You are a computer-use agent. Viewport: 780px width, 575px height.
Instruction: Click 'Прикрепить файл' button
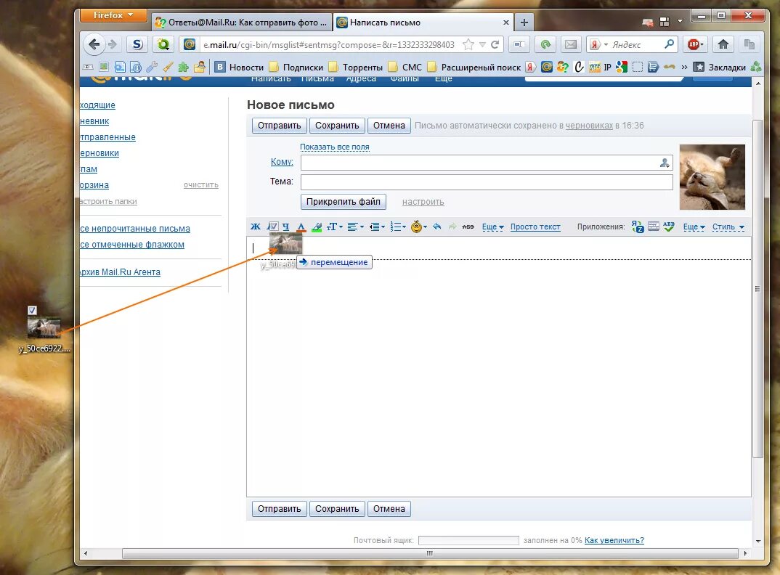(344, 201)
